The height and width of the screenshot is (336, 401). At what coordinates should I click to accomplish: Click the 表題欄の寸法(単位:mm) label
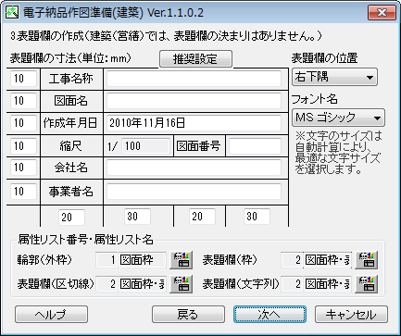click(70, 58)
